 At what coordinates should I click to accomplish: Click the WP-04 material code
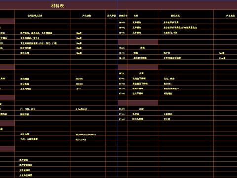pos(122,28)
